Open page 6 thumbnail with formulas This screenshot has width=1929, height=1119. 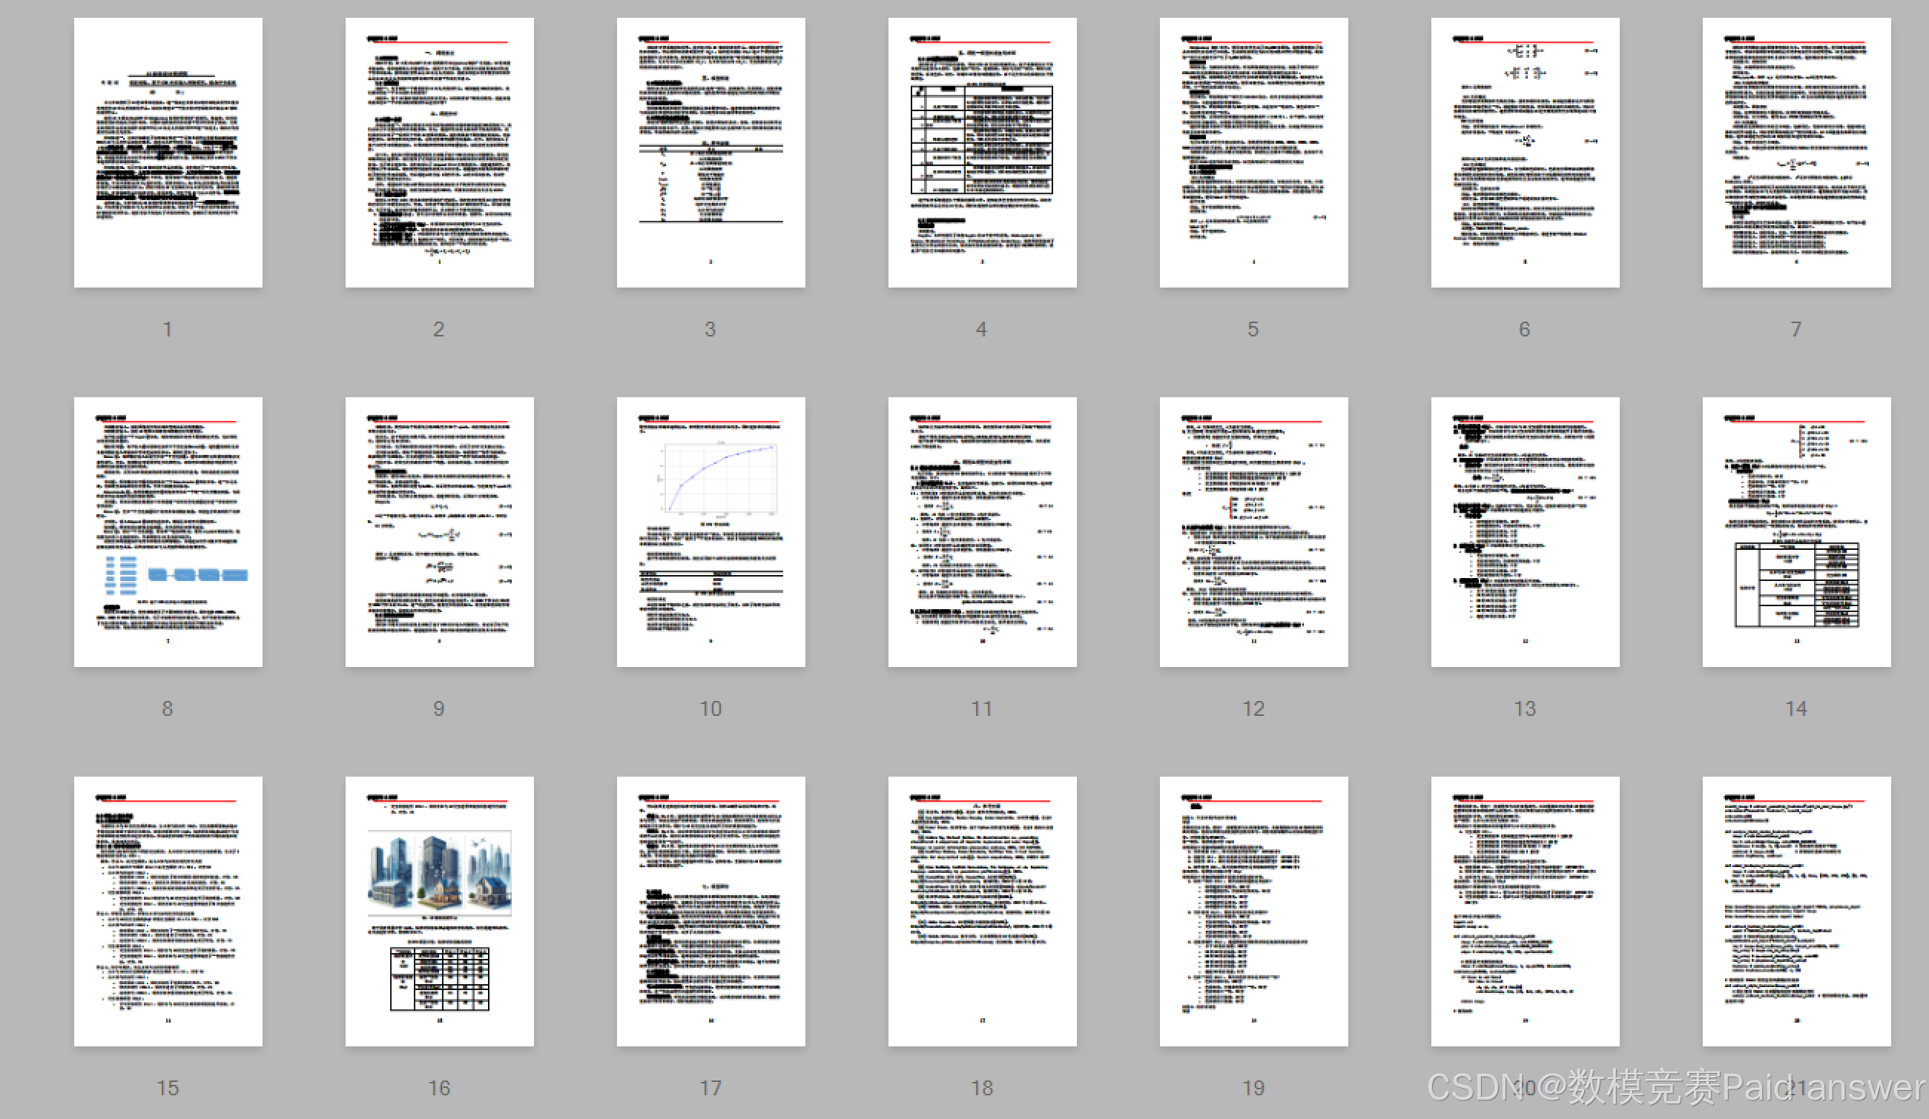[1525, 152]
